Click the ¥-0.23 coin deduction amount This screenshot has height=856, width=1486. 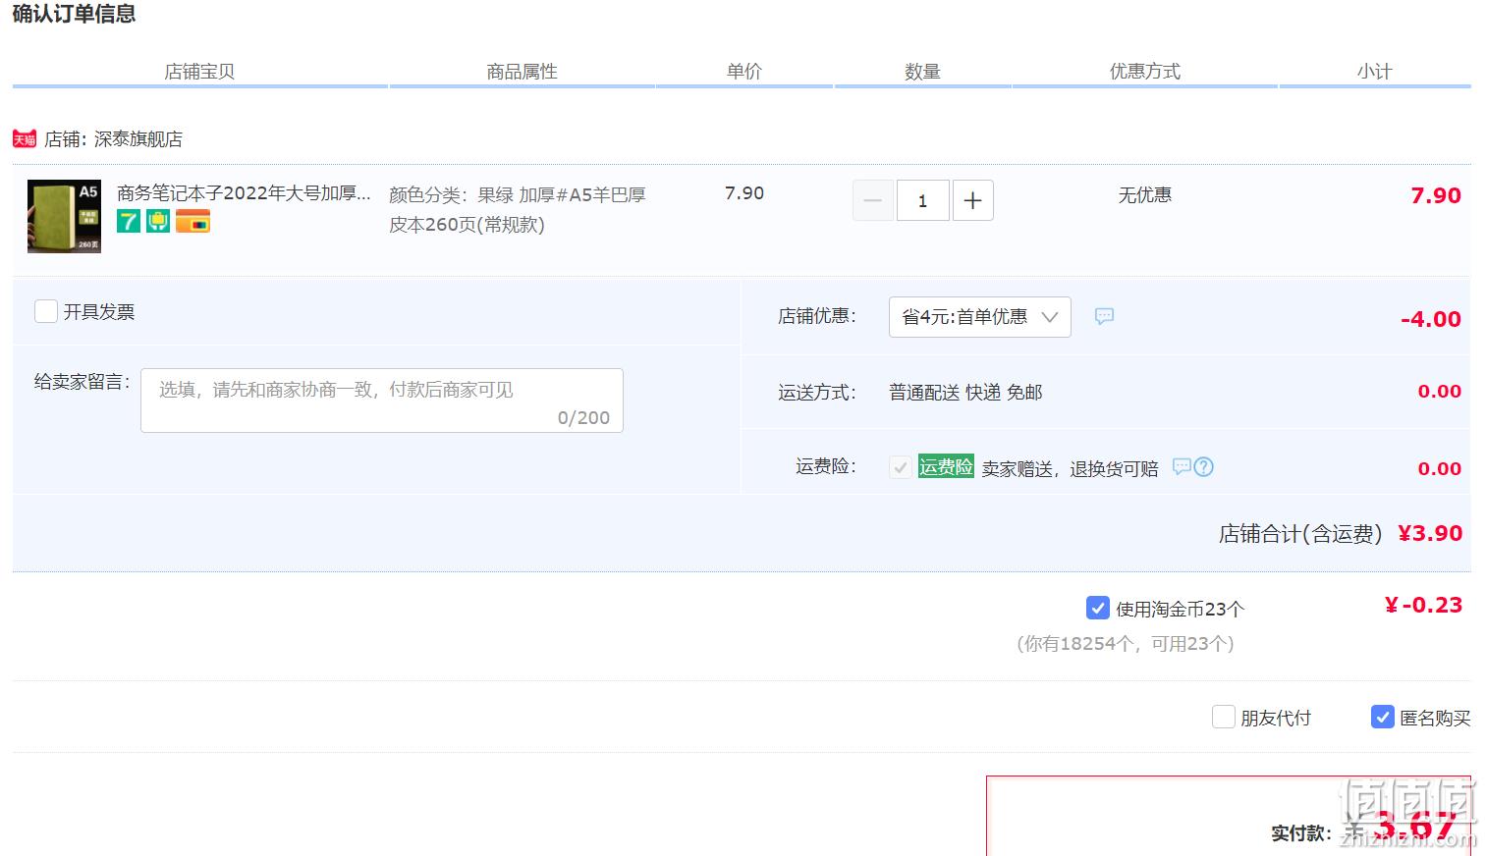click(x=1423, y=605)
